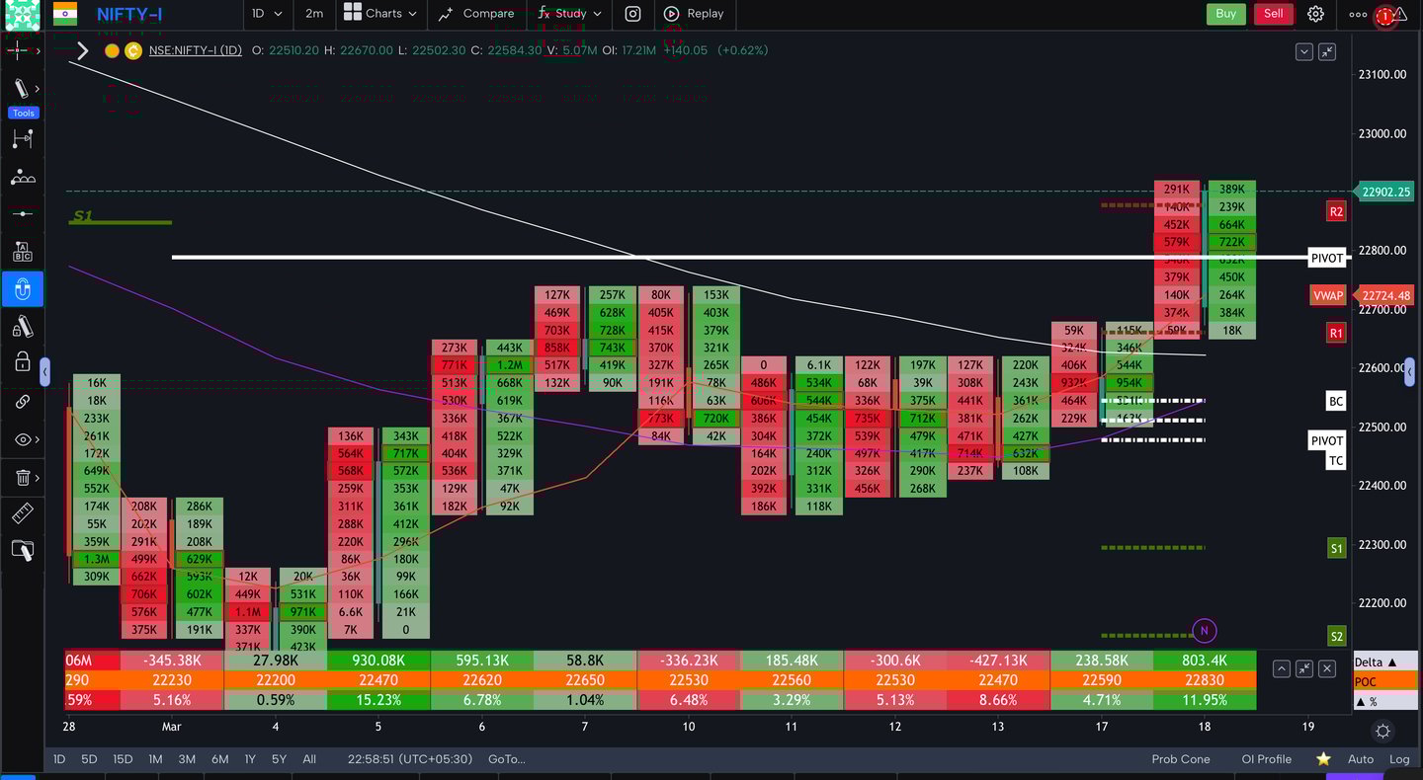This screenshot has width=1423, height=780.
Task: Click the orange POC row label
Action: click(1383, 681)
